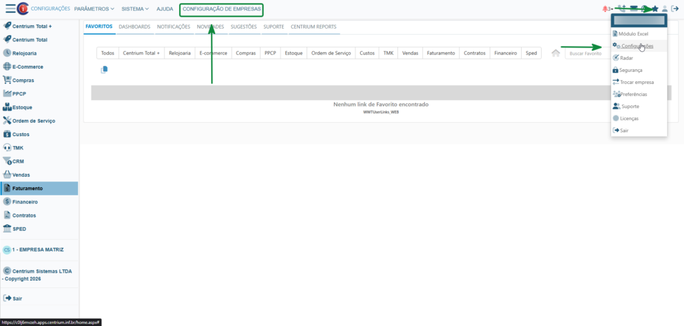Viewport: 684px width, 326px height.
Task: Switch to the DASHBOARDS tab
Action: pos(134,27)
